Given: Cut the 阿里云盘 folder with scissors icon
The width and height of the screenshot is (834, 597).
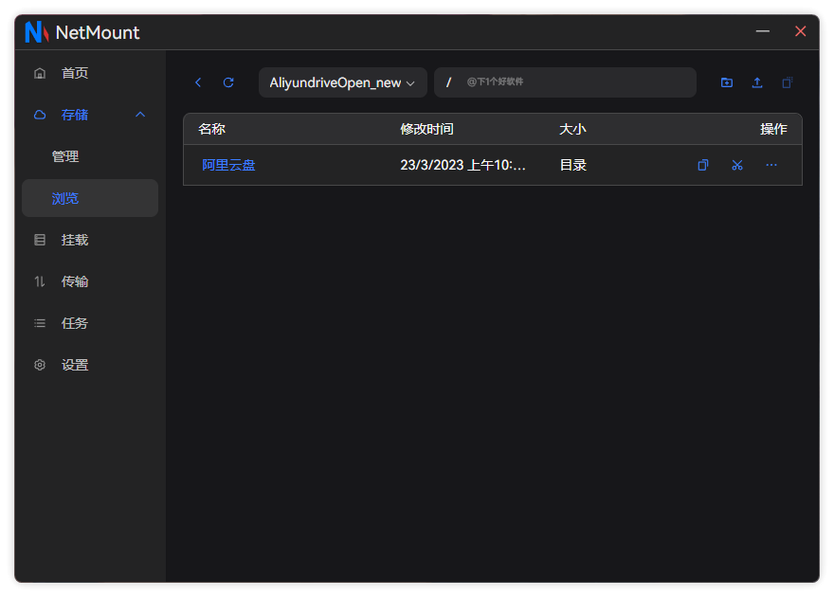Looking at the screenshot, I should 737,165.
